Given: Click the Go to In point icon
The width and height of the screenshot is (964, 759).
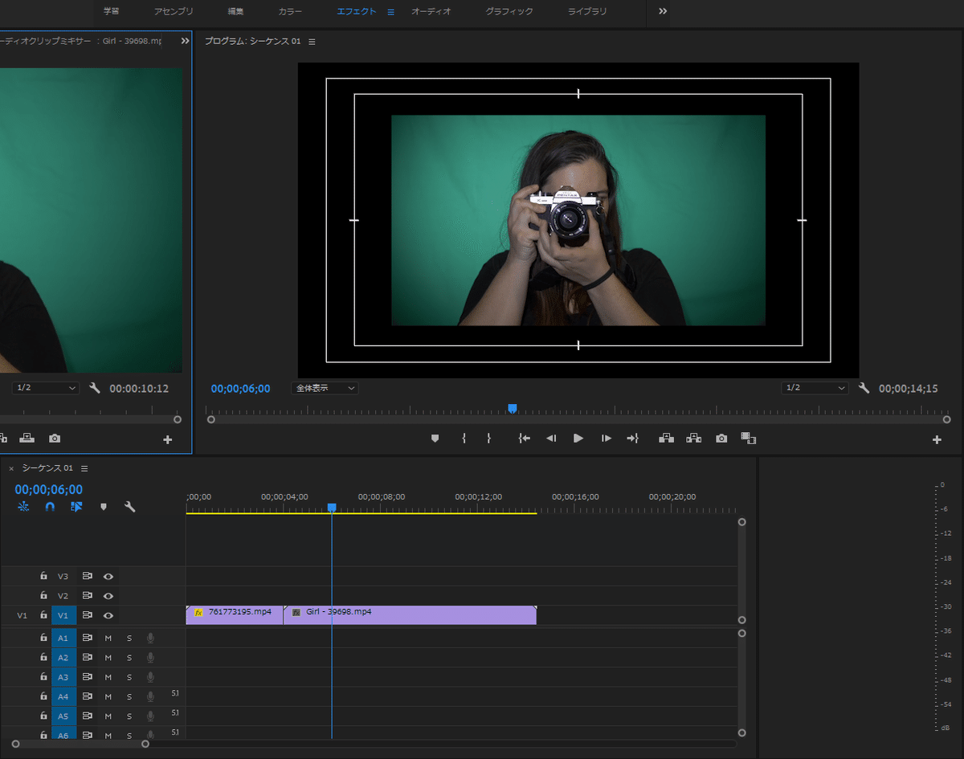Looking at the screenshot, I should tap(525, 439).
